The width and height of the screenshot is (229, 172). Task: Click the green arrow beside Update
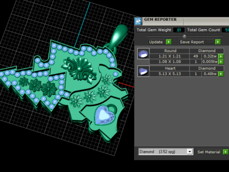(169, 42)
